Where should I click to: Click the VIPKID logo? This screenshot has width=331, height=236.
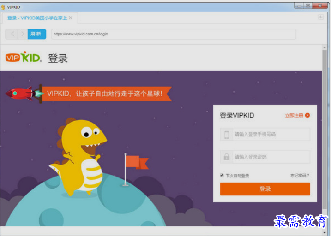coord(24,57)
